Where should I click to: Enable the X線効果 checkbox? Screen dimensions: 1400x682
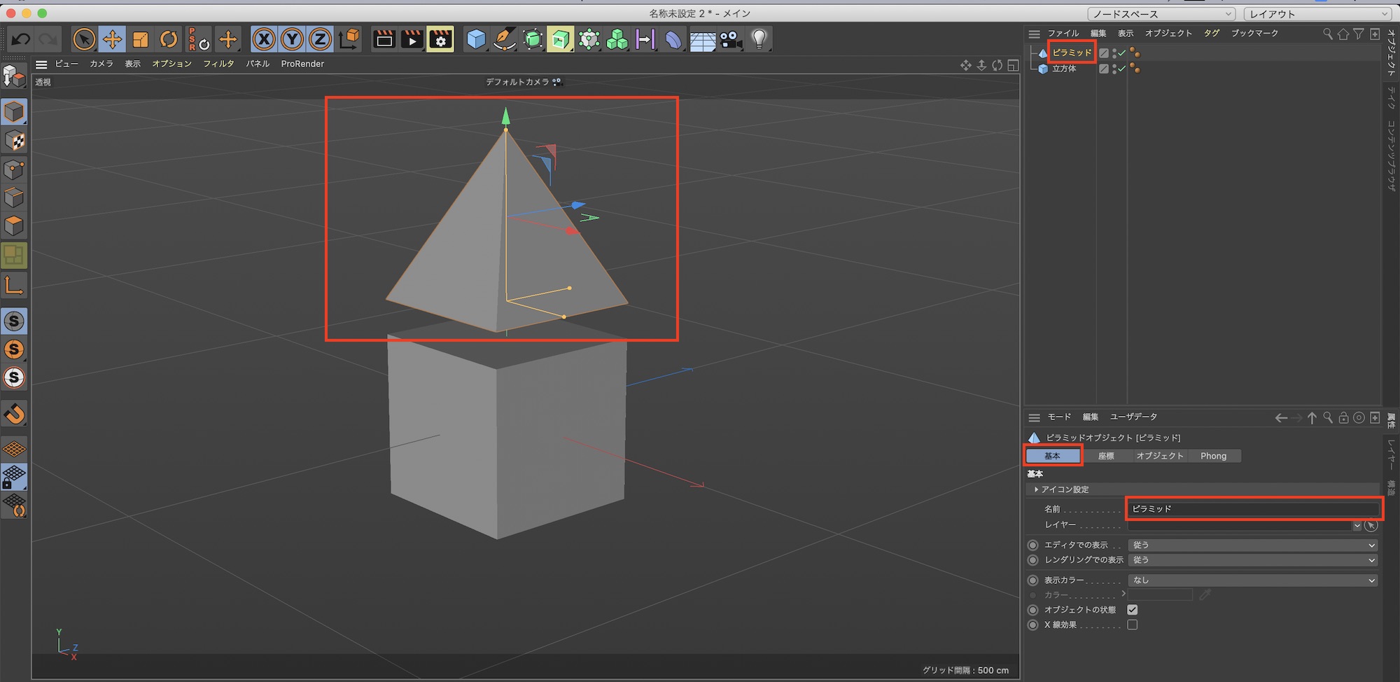(1132, 625)
